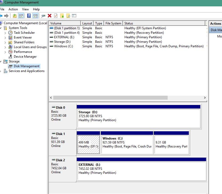Expand the Performance tree node
The width and height of the screenshot is (222, 194).
[x=5, y=52]
